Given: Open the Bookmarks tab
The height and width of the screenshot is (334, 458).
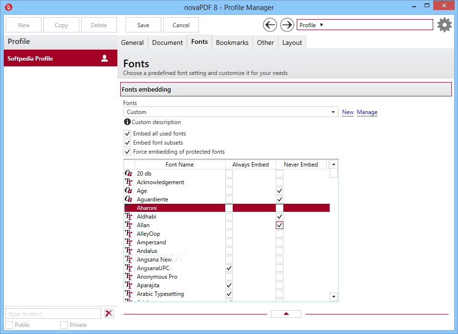Looking at the screenshot, I should pyautogui.click(x=232, y=42).
